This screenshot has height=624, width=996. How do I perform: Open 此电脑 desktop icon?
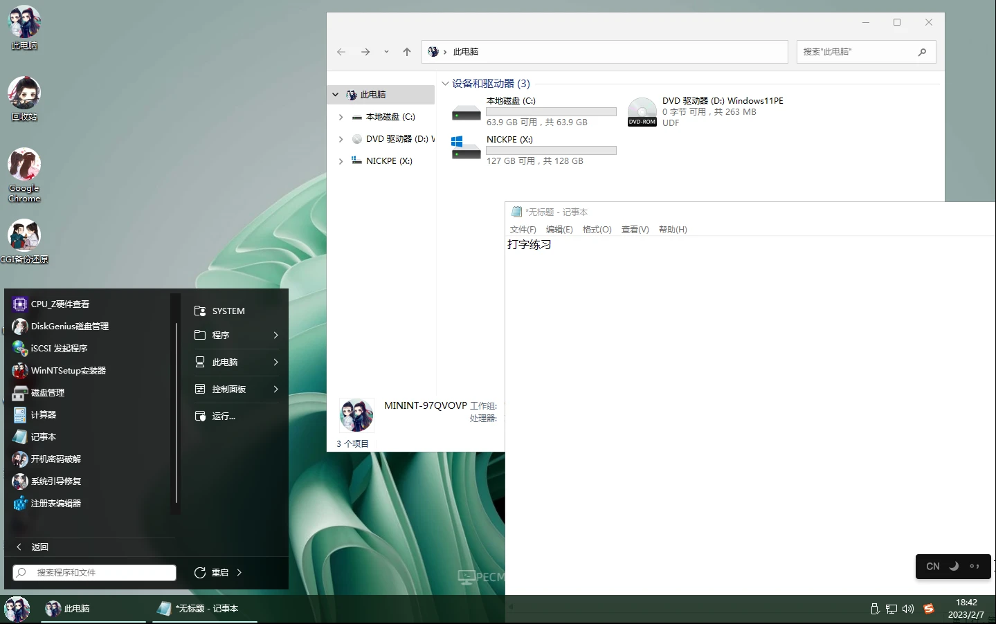(x=24, y=28)
